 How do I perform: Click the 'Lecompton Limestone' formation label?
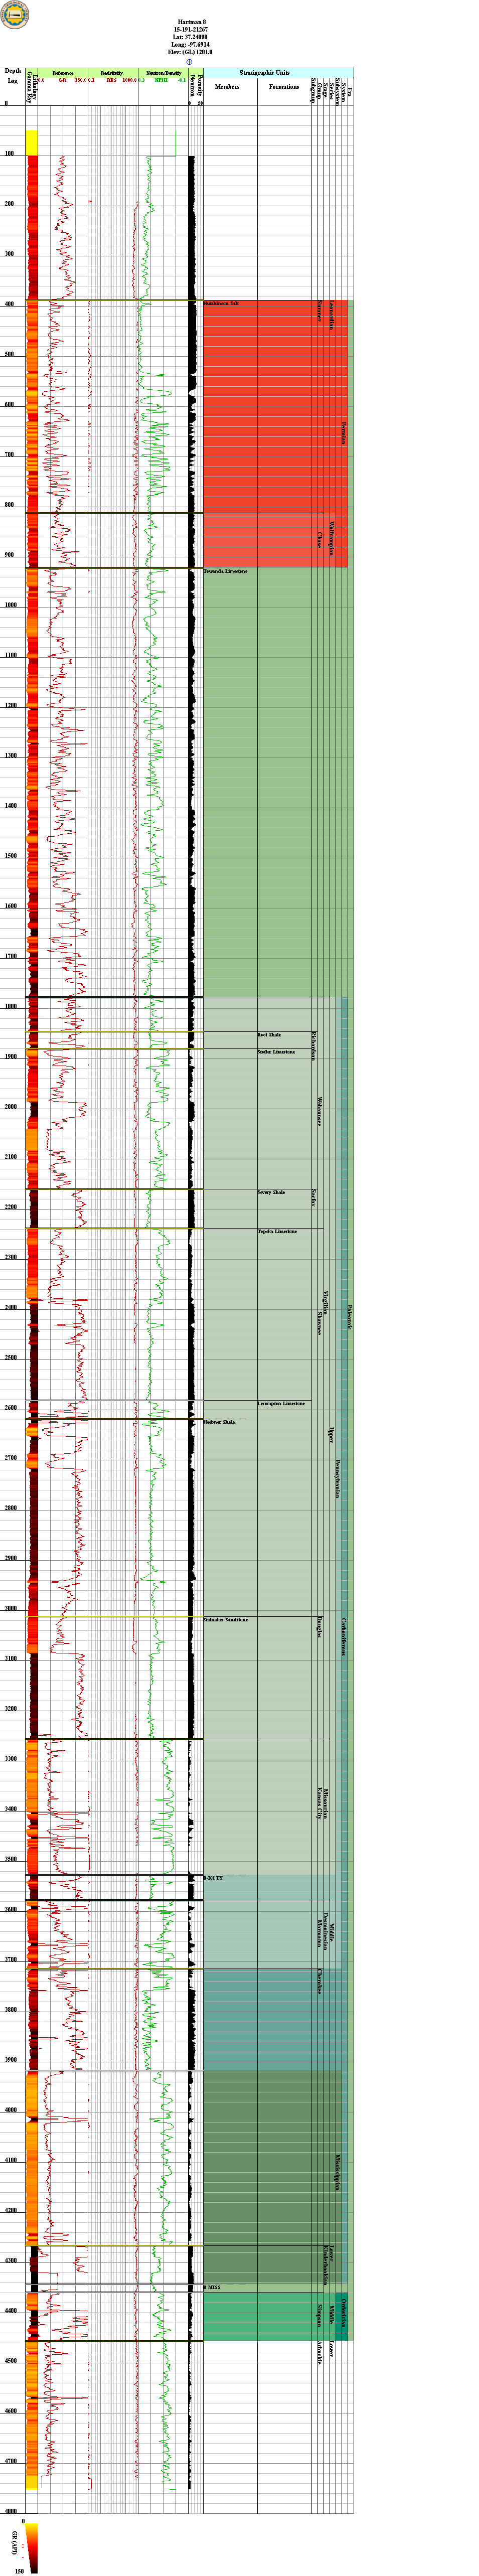pyautogui.click(x=281, y=1403)
